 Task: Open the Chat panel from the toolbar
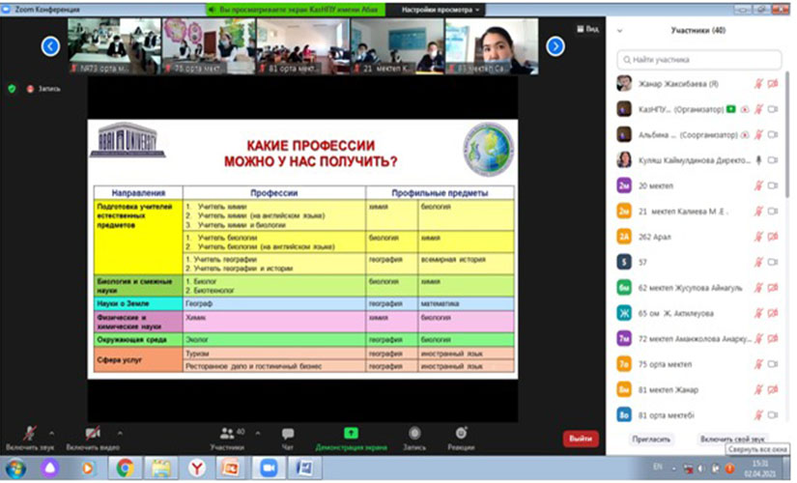click(287, 434)
